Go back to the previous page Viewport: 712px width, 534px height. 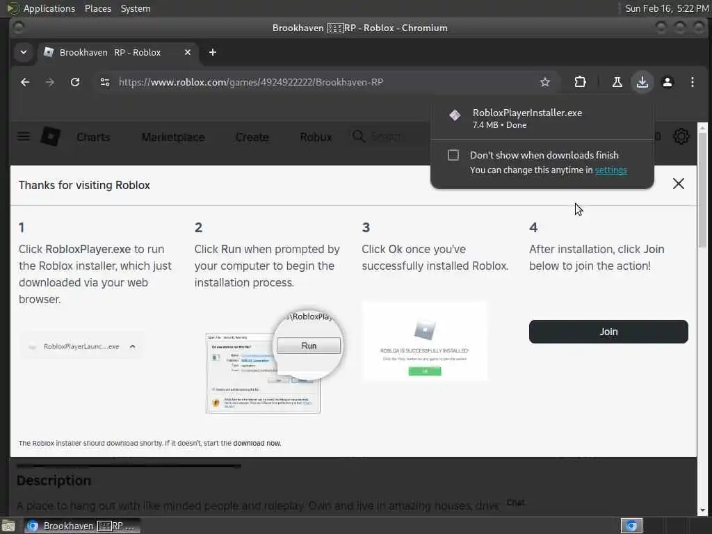click(x=25, y=82)
